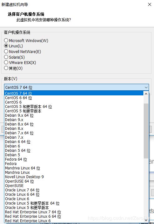This screenshot has width=154, height=224.
Task: Select Mandriva Linux 64 位
Action: click(x=74, y=168)
